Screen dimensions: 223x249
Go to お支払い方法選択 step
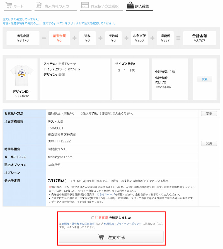point(101,6)
